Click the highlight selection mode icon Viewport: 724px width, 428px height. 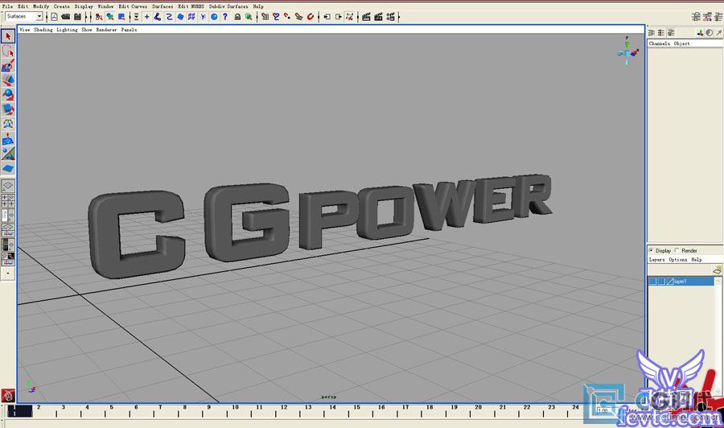click(249, 17)
